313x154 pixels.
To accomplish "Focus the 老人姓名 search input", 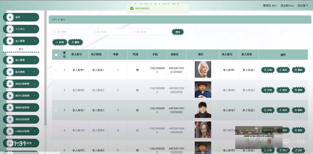I will 111,32.
